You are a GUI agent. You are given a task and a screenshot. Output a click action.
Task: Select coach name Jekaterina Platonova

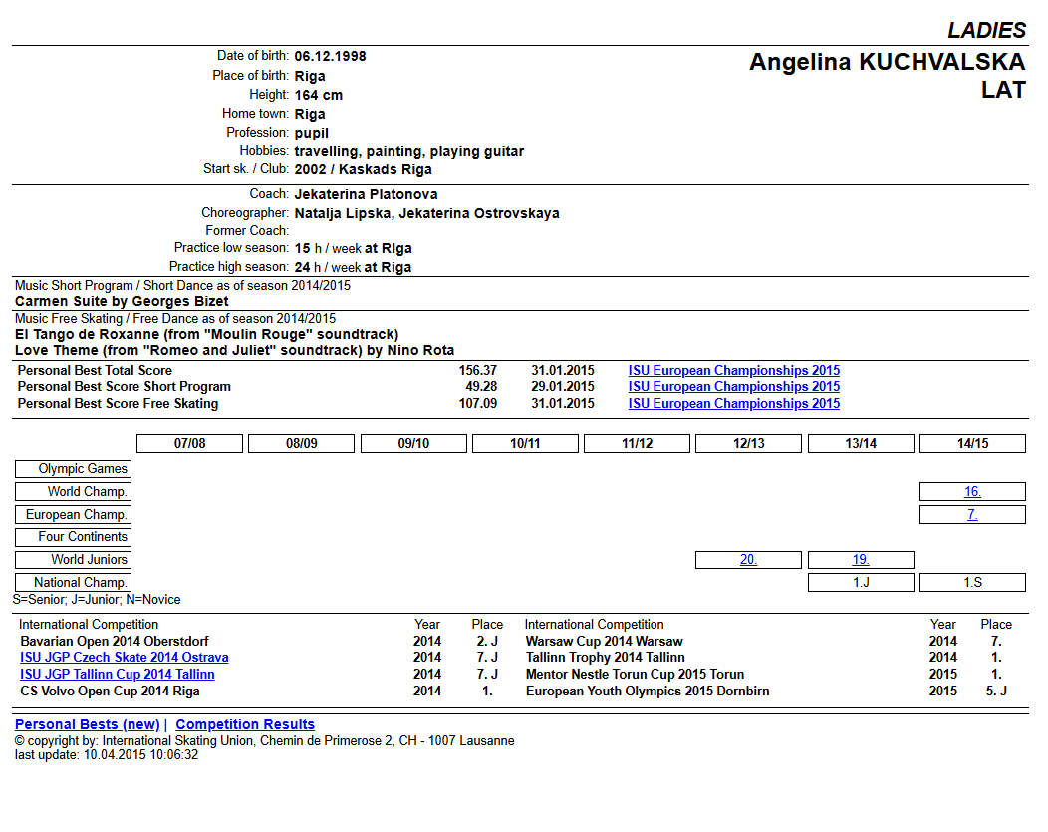367,194
